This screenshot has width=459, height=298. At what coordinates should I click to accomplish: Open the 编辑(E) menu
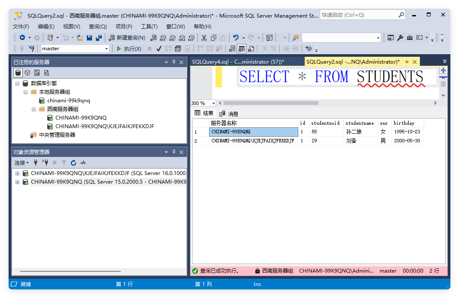point(46,27)
